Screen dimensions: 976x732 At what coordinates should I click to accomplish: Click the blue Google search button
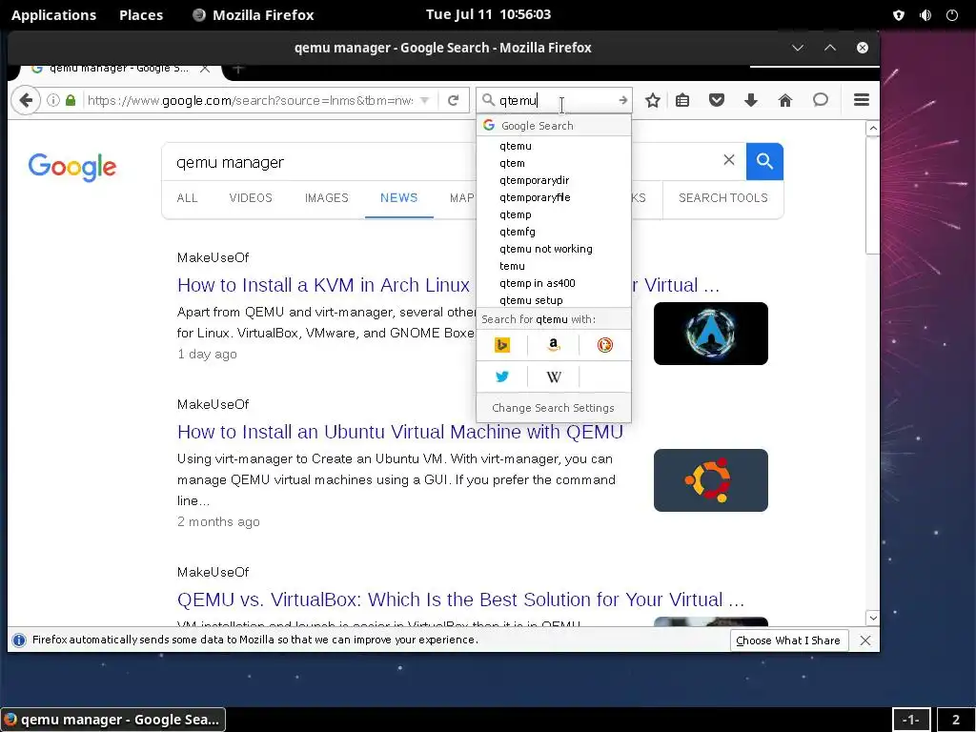click(764, 161)
